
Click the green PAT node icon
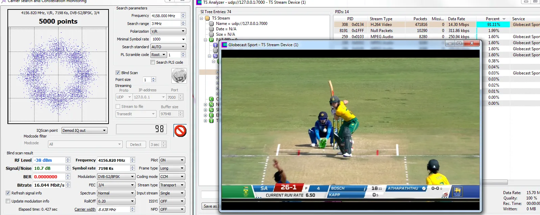[211, 40]
